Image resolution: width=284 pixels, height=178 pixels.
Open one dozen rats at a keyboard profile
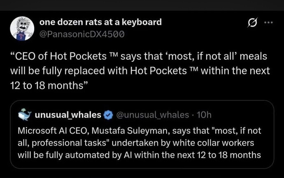[x=100, y=22]
